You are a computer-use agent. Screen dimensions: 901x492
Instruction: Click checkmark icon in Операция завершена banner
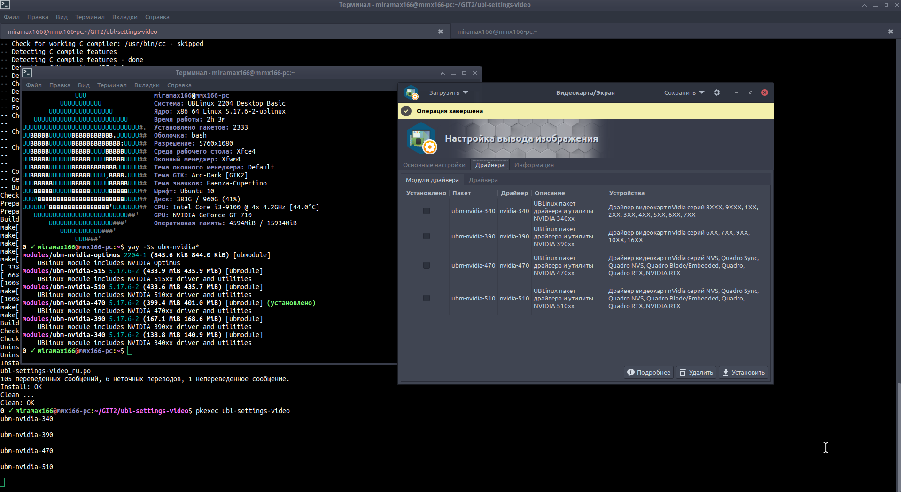(x=406, y=111)
